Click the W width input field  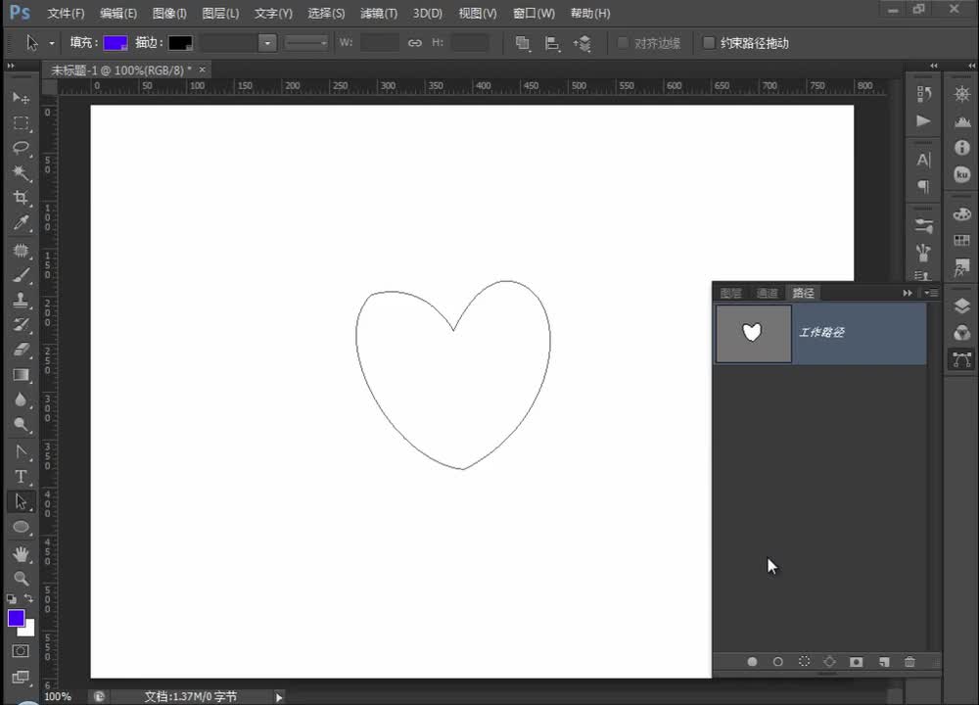[x=380, y=43]
